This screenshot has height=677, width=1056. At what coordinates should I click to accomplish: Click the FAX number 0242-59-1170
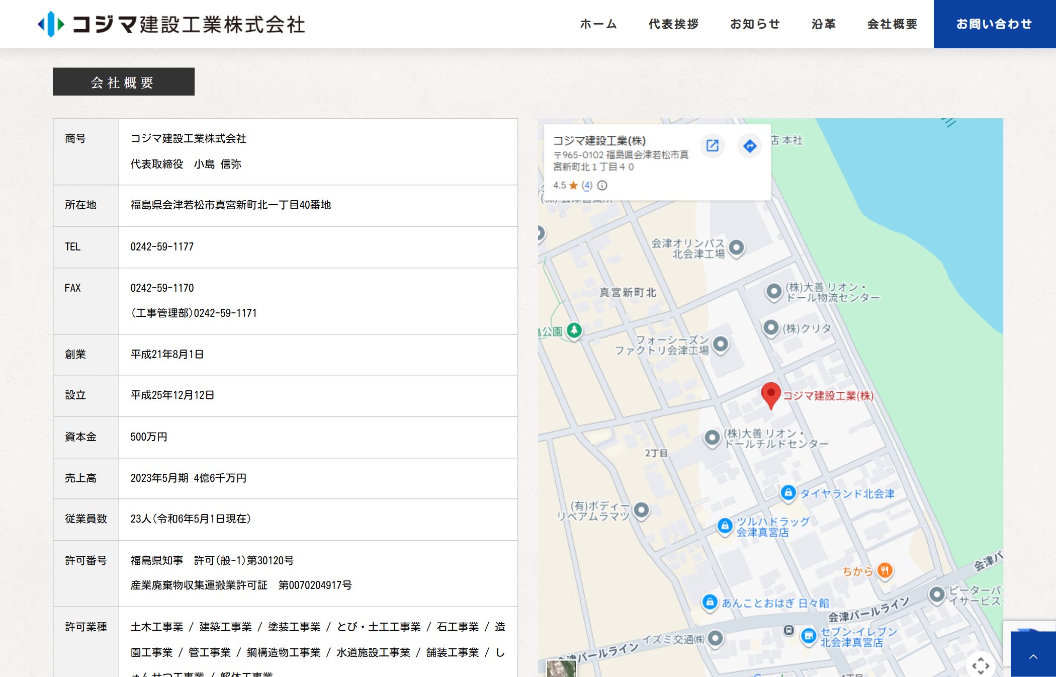click(162, 288)
